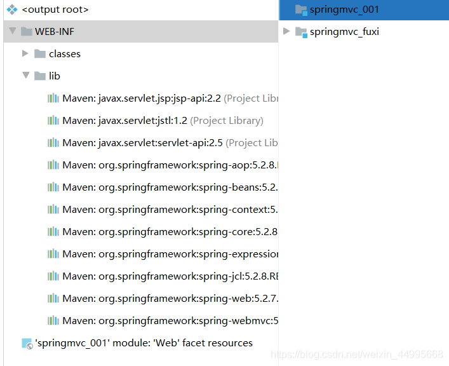Select the spring-aop library entry
Image resolution: width=449 pixels, height=366 pixels.
pyautogui.click(x=168, y=165)
